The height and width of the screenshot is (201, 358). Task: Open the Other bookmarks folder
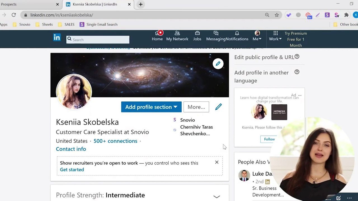(x=346, y=25)
